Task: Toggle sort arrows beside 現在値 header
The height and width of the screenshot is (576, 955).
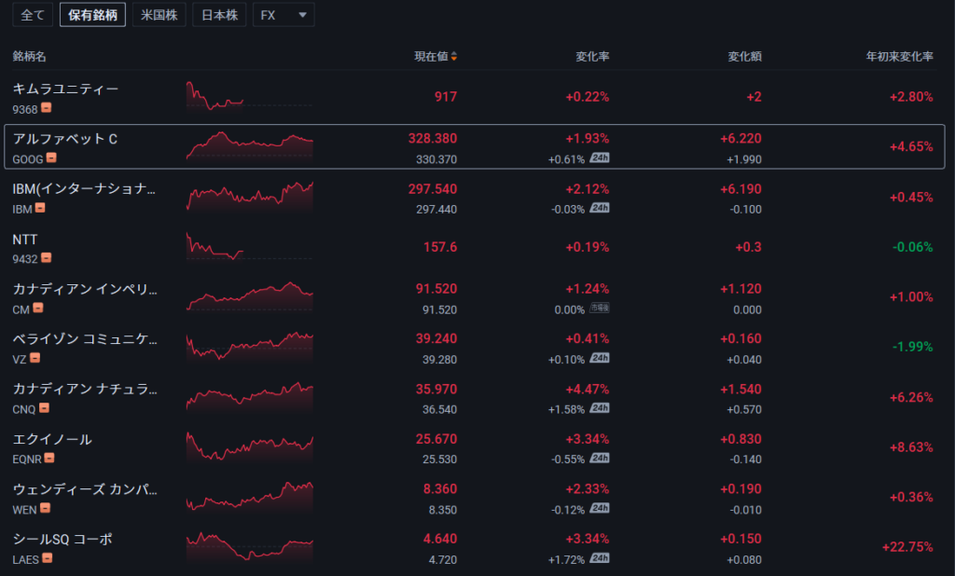Action: pyautogui.click(x=454, y=57)
